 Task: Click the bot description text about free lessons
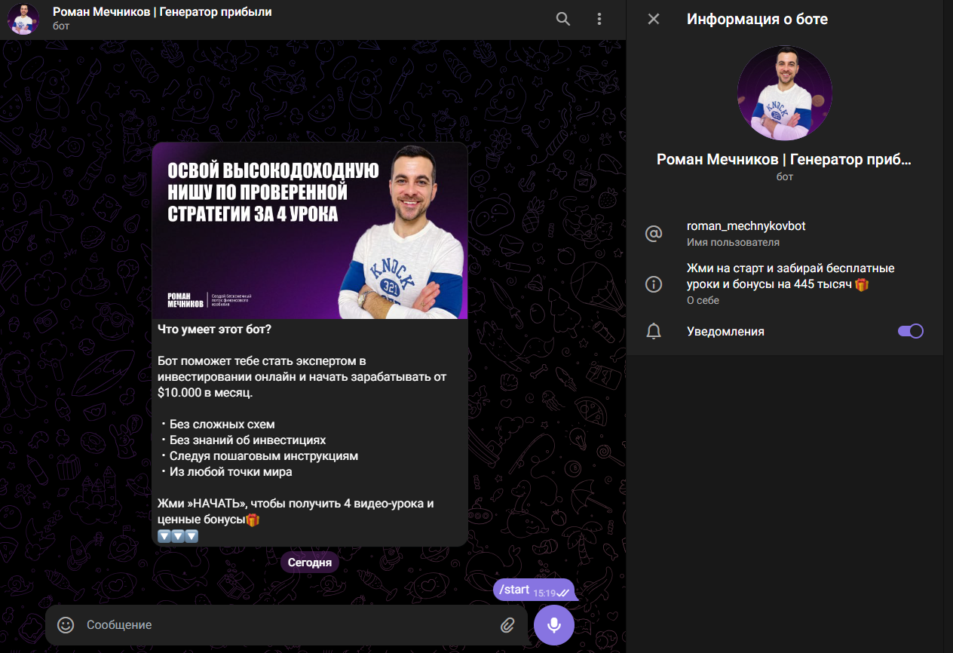790,276
